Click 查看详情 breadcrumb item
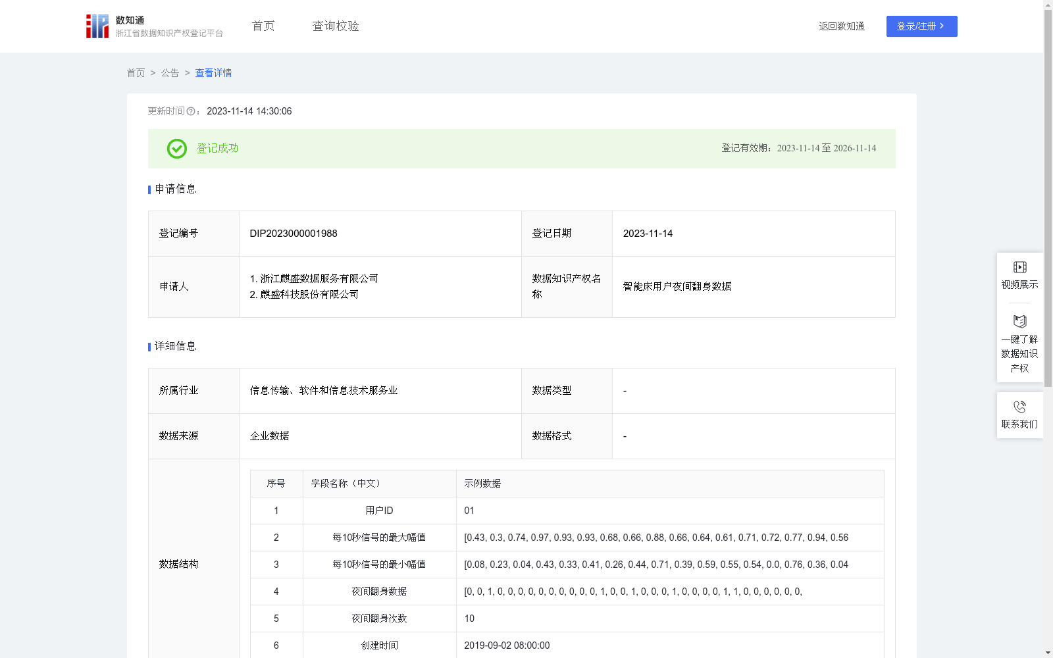The width and height of the screenshot is (1053, 658). [x=213, y=73]
